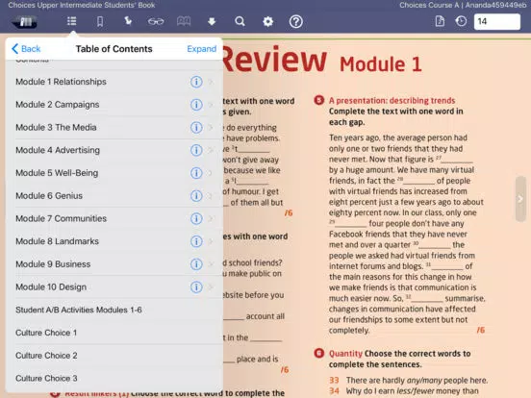This screenshot has width=531, height=398.
Task: Click the 'Quantity' exercise 6 heading
Action: 345,354
